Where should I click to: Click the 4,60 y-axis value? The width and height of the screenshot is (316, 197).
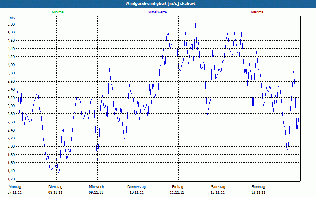click(x=12, y=41)
